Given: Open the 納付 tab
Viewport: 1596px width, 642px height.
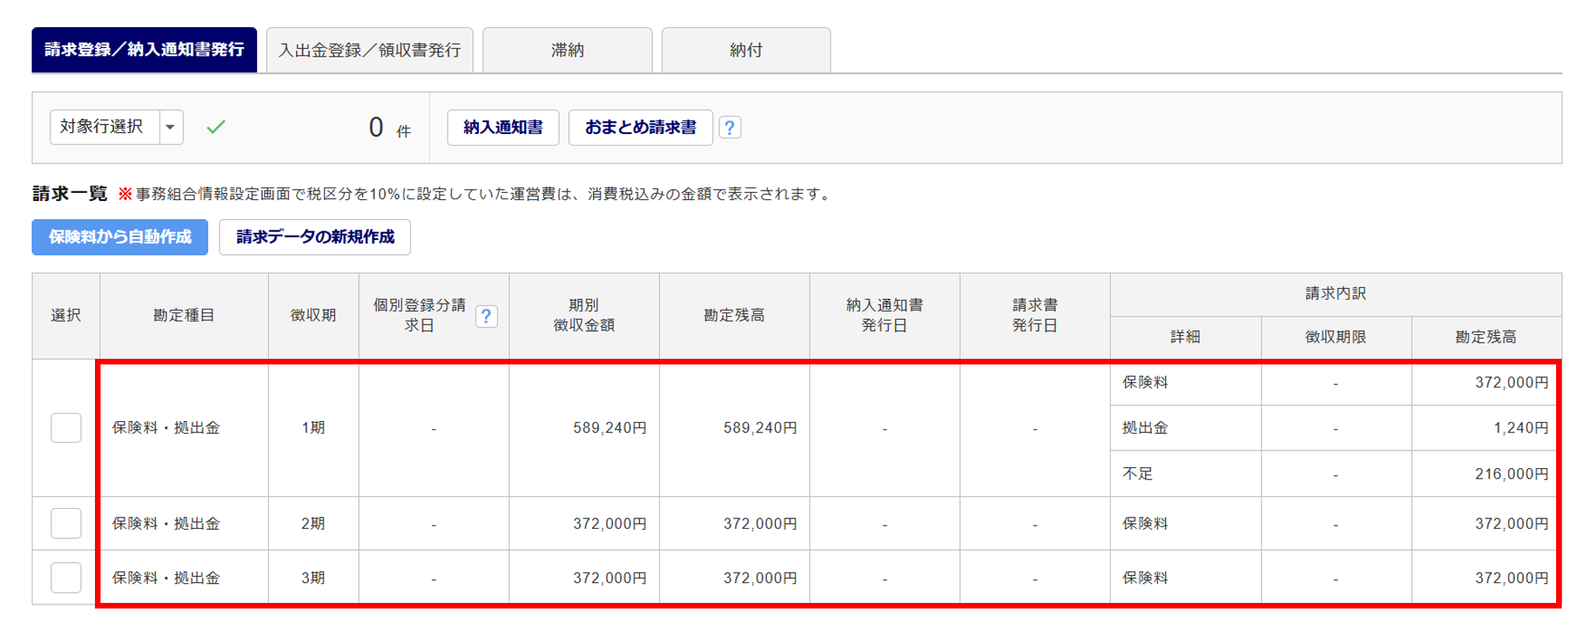Looking at the screenshot, I should (746, 50).
